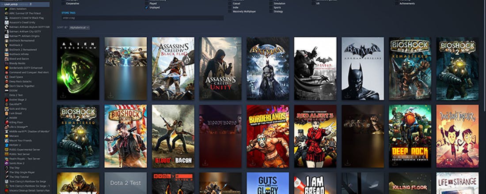Check the VR filter checkbox

coord(313,4)
